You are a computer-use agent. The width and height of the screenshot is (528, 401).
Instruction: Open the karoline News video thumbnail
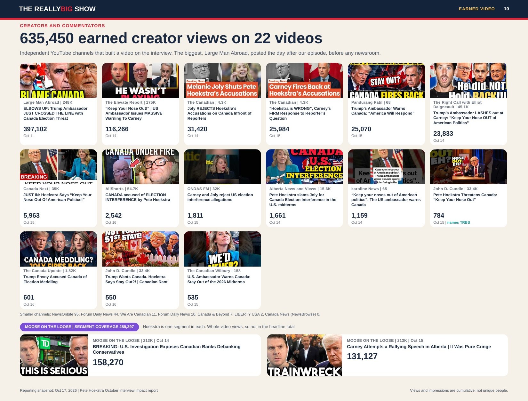(x=386, y=167)
